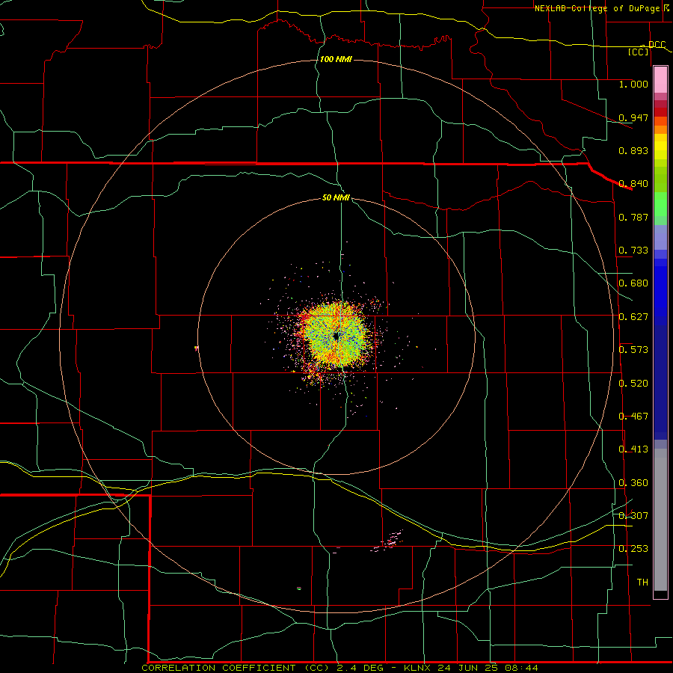Click the KLNX station ID in the caption
Image resolution: width=673 pixels, height=673 pixels.
(x=419, y=668)
